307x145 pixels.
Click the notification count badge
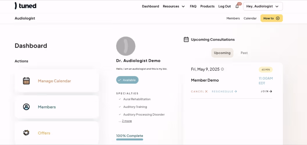coord(239,4)
